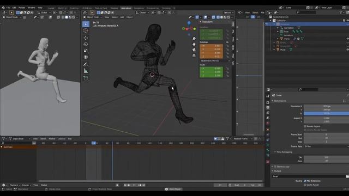Viewport: 349px width, 196px height.
Task: Select the Measure tool
Action: tap(86, 71)
